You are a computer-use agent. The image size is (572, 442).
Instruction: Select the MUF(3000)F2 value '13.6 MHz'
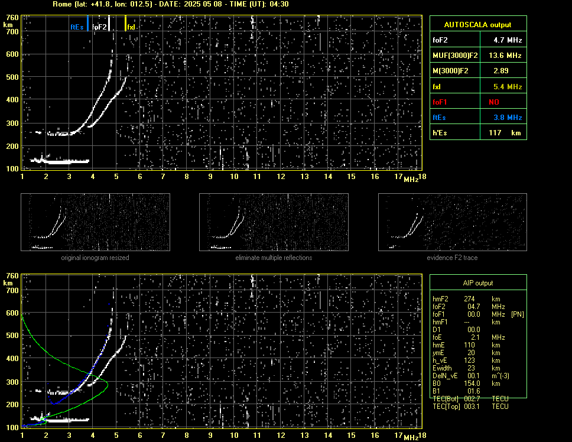tap(505, 56)
